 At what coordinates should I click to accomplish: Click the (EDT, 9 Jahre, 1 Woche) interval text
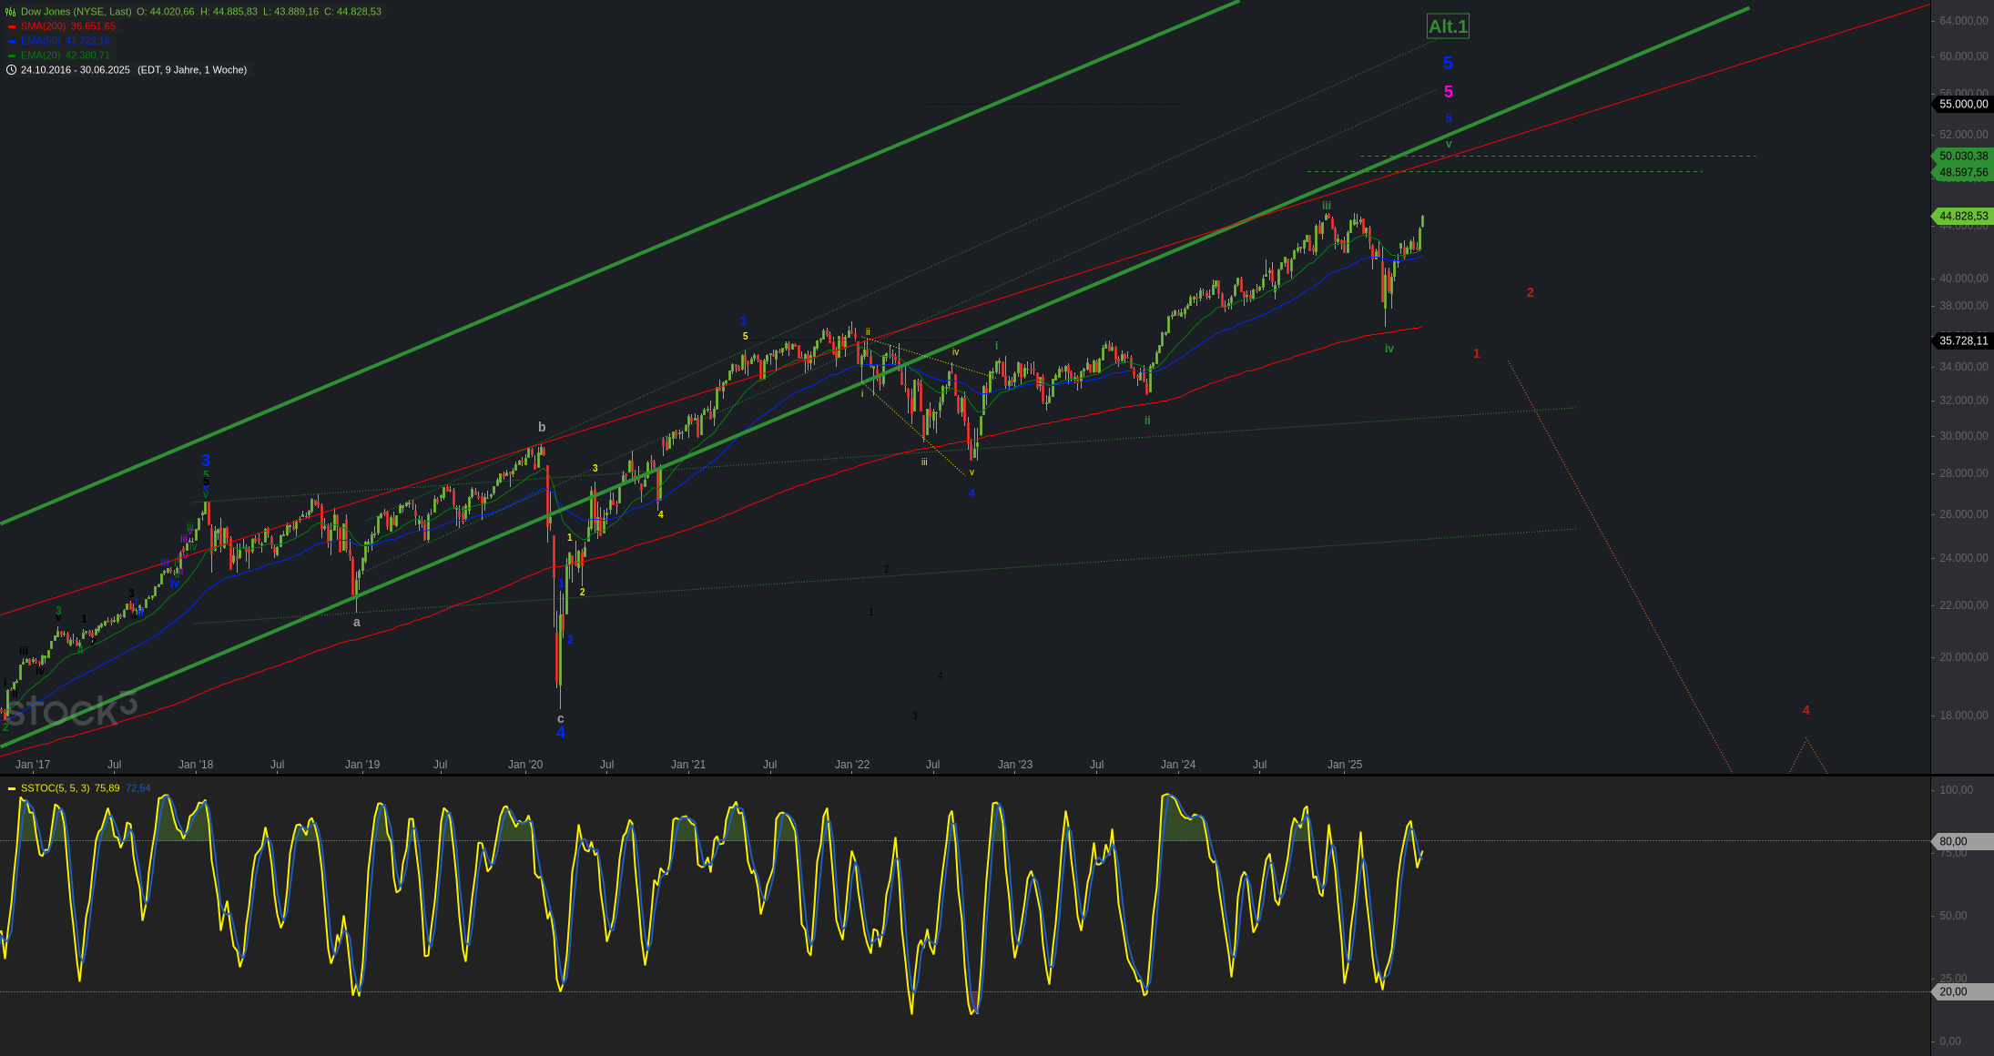[x=192, y=70]
